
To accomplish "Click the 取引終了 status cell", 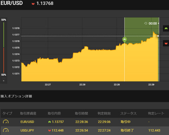I will pos(127,130).
